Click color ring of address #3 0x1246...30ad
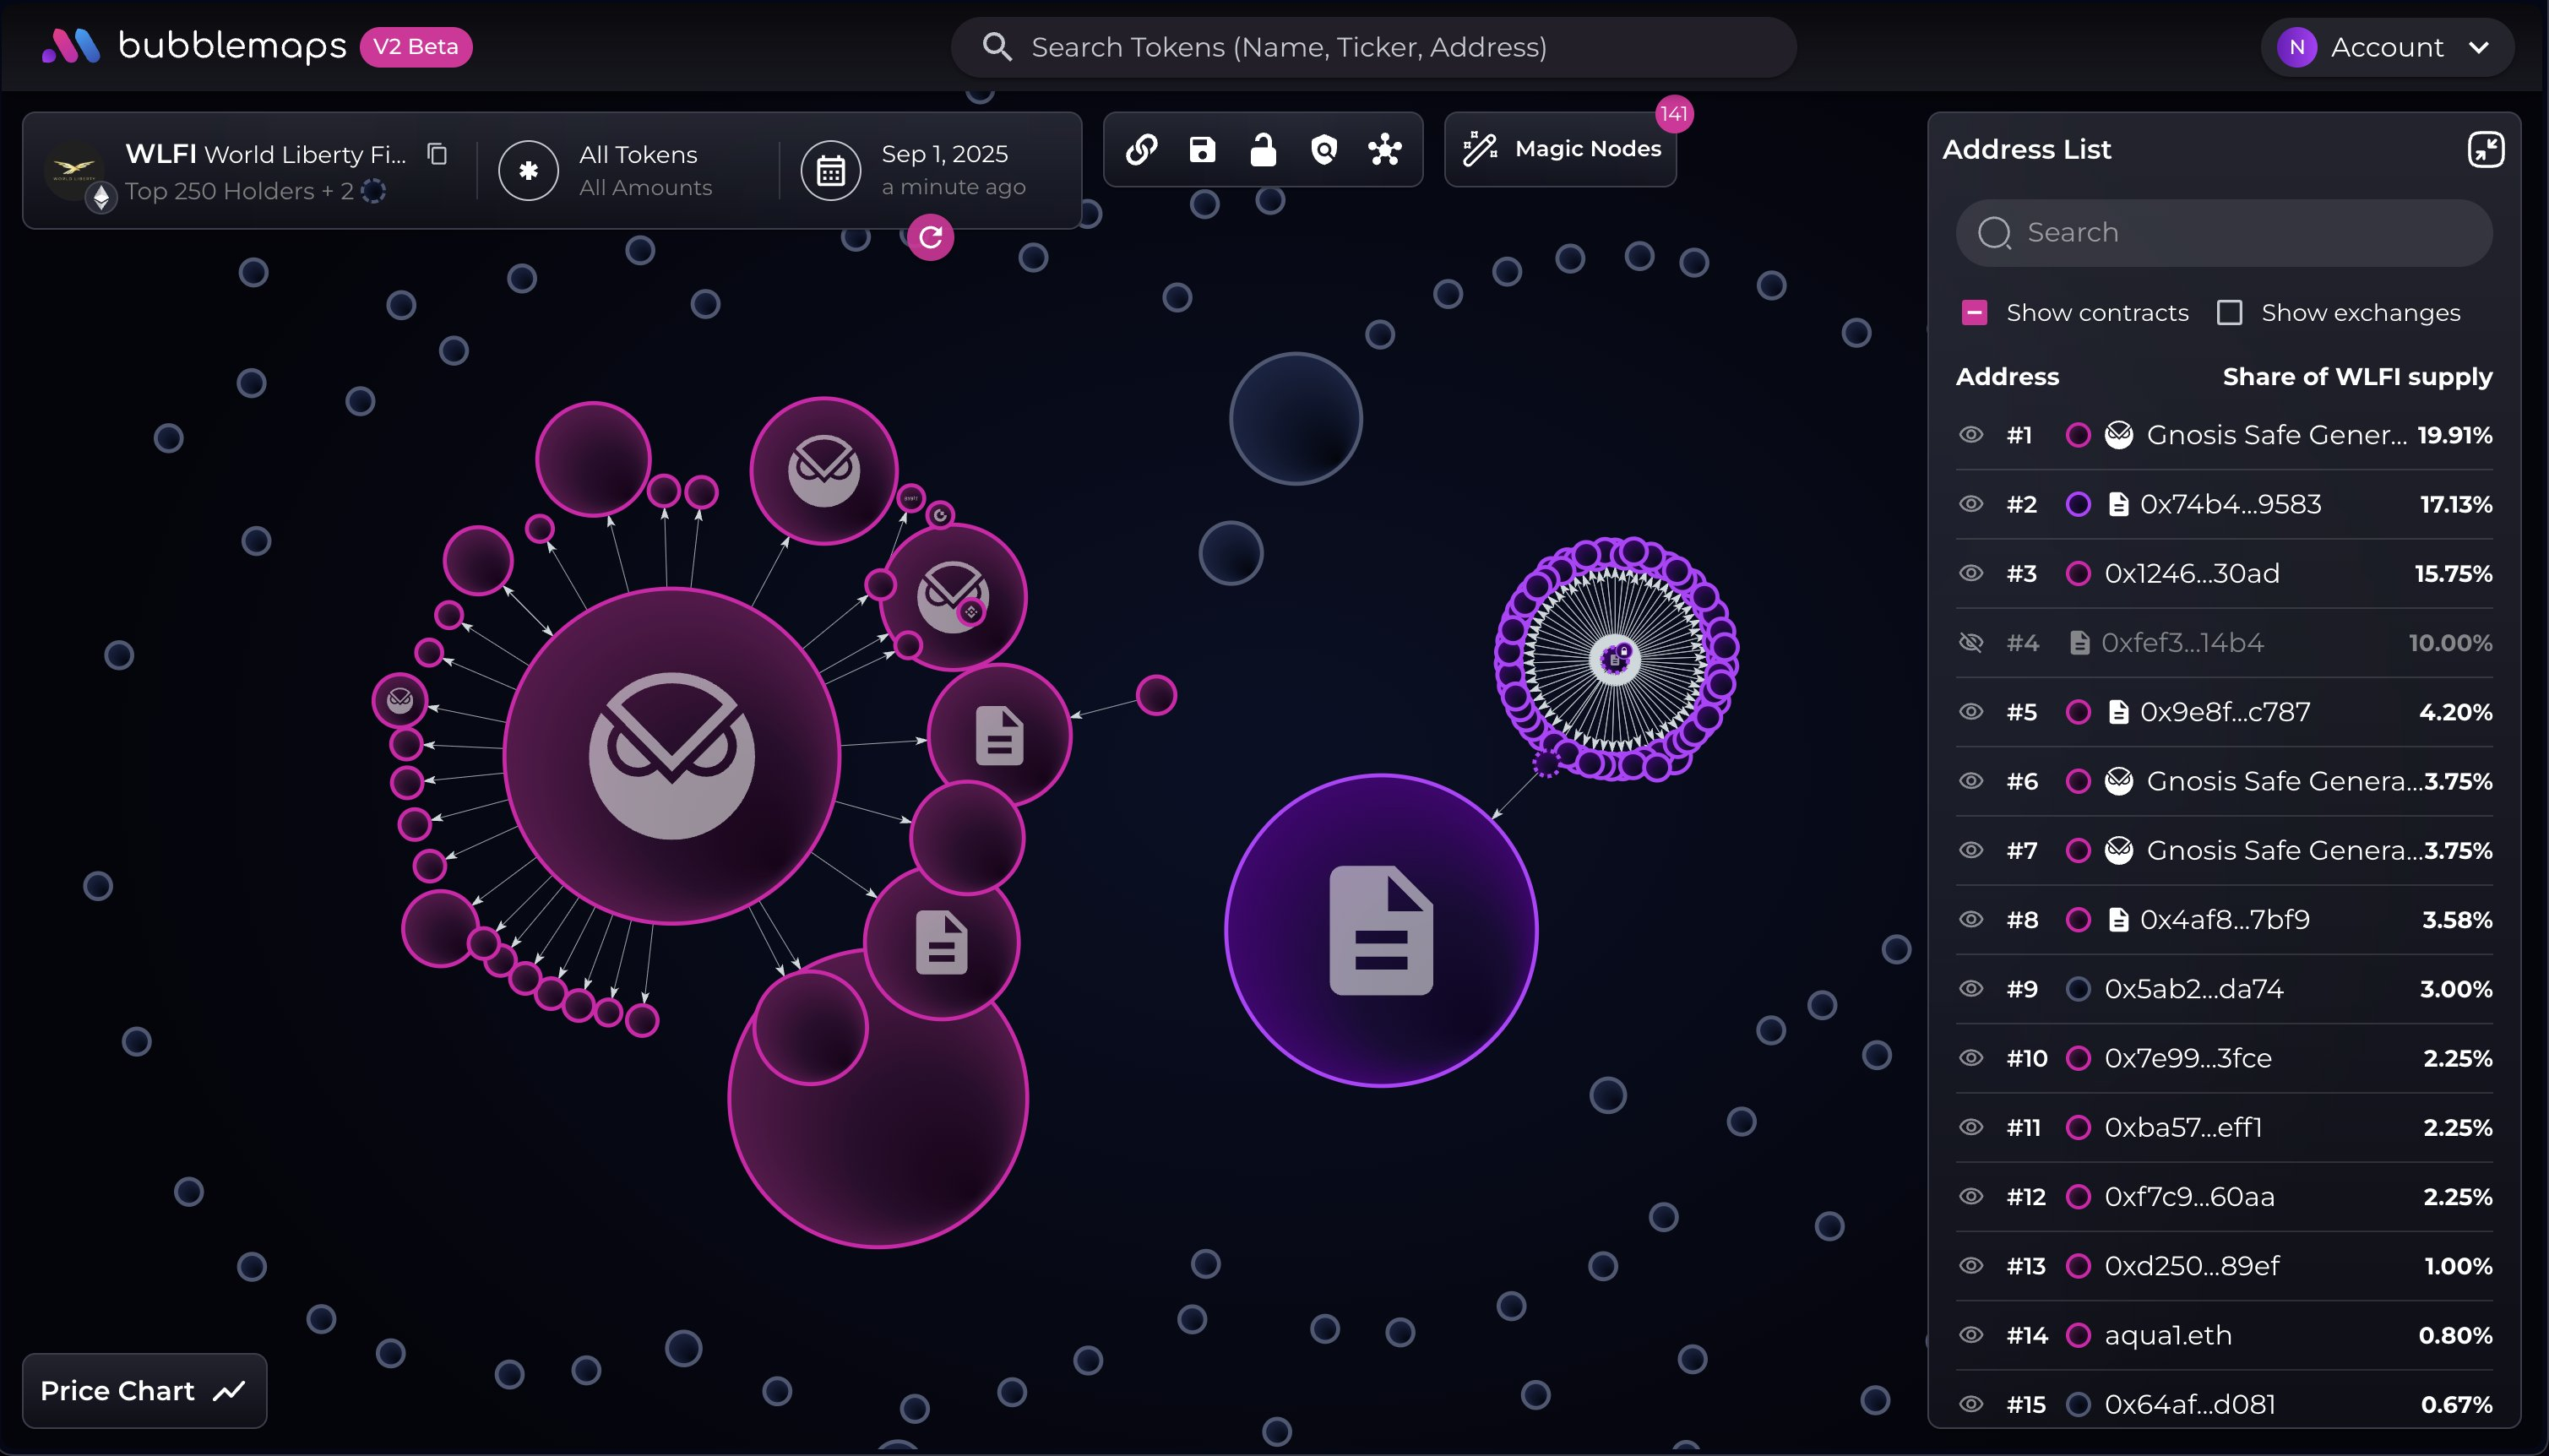This screenshot has height=1456, width=2549. [x=2078, y=574]
